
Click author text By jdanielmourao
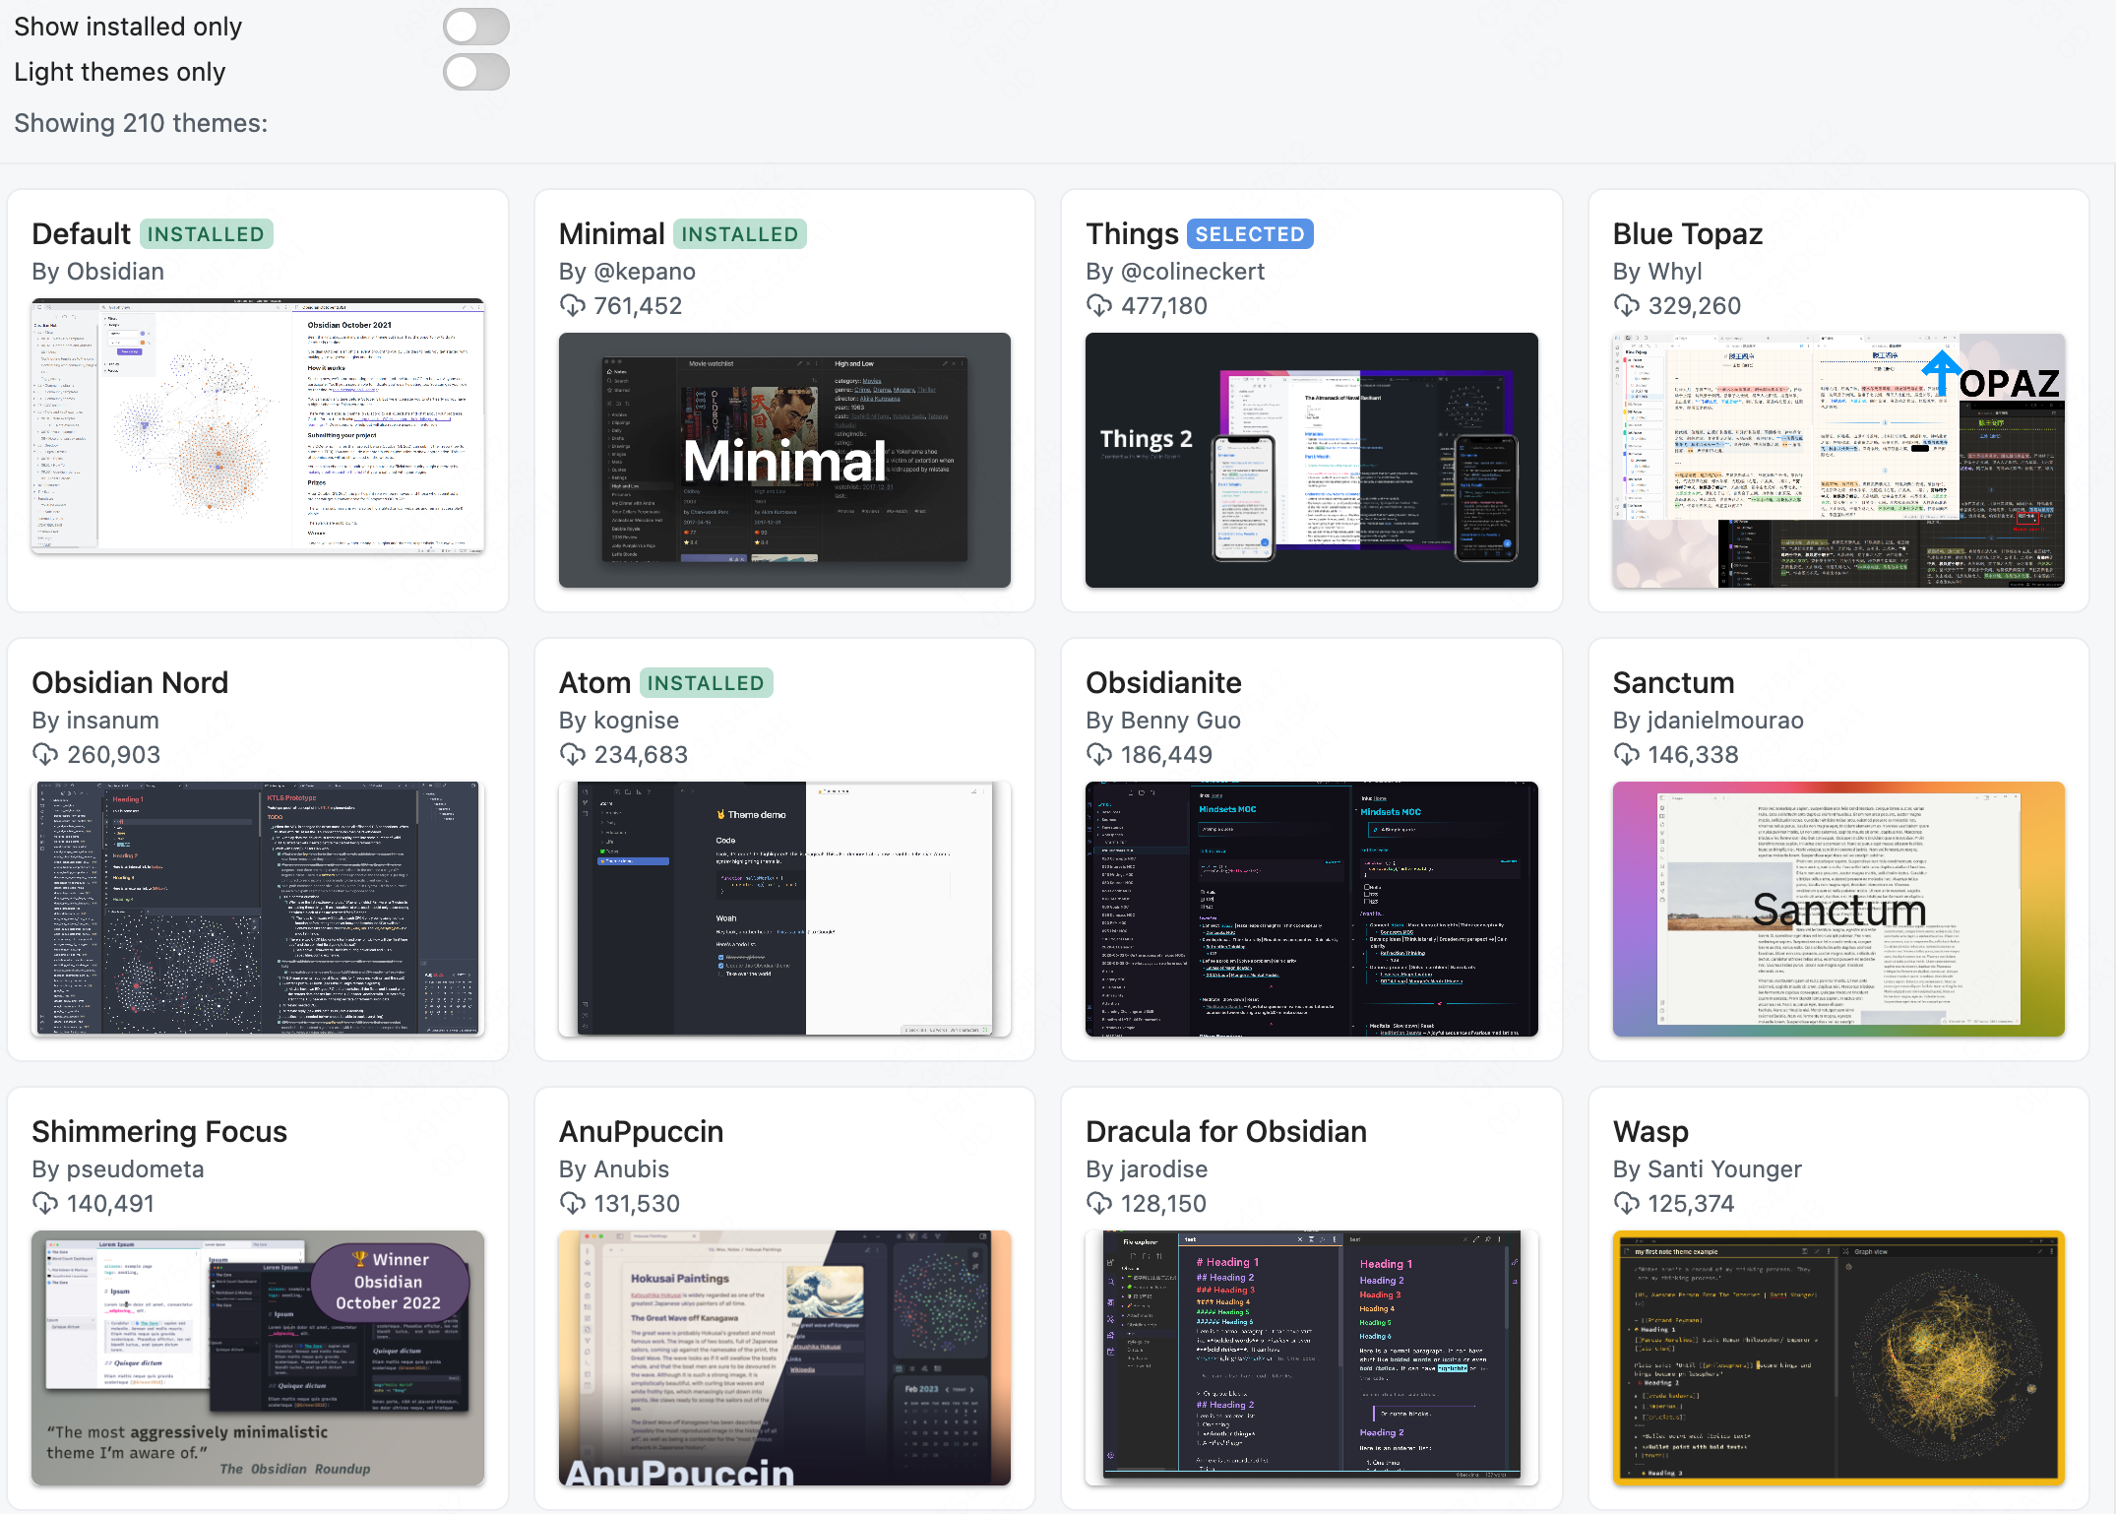[1709, 721]
